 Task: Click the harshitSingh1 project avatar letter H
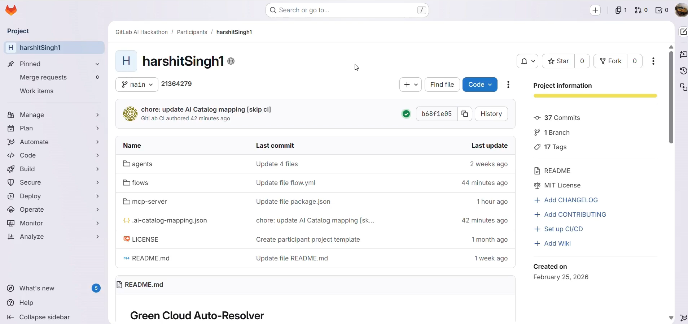pyautogui.click(x=126, y=61)
